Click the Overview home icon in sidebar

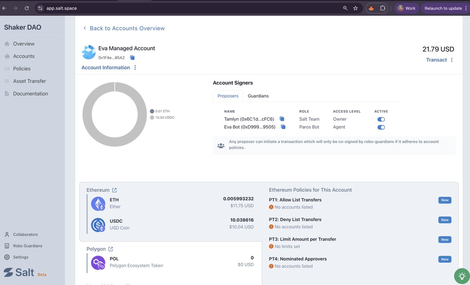tap(7, 44)
